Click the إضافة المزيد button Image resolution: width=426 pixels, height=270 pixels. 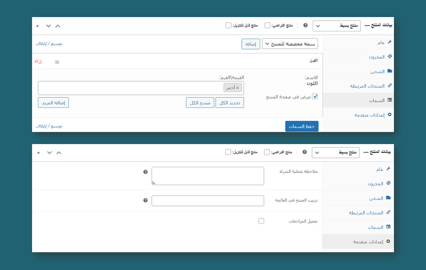tap(53, 102)
